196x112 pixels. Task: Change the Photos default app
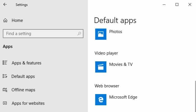(x=116, y=32)
